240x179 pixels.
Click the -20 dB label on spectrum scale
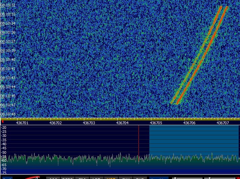[4, 128]
